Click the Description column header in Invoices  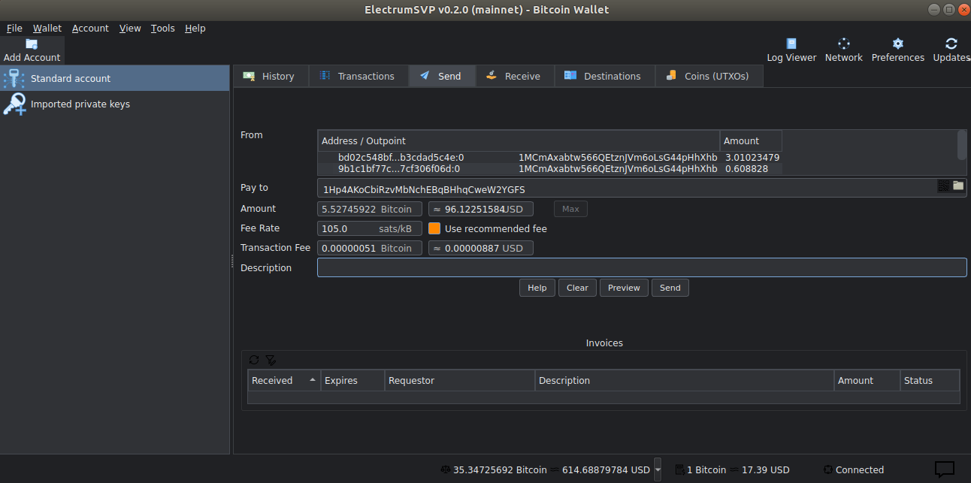click(685, 380)
